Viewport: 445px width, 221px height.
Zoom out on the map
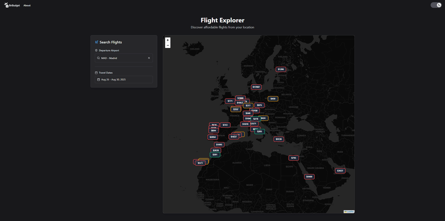(x=168, y=45)
